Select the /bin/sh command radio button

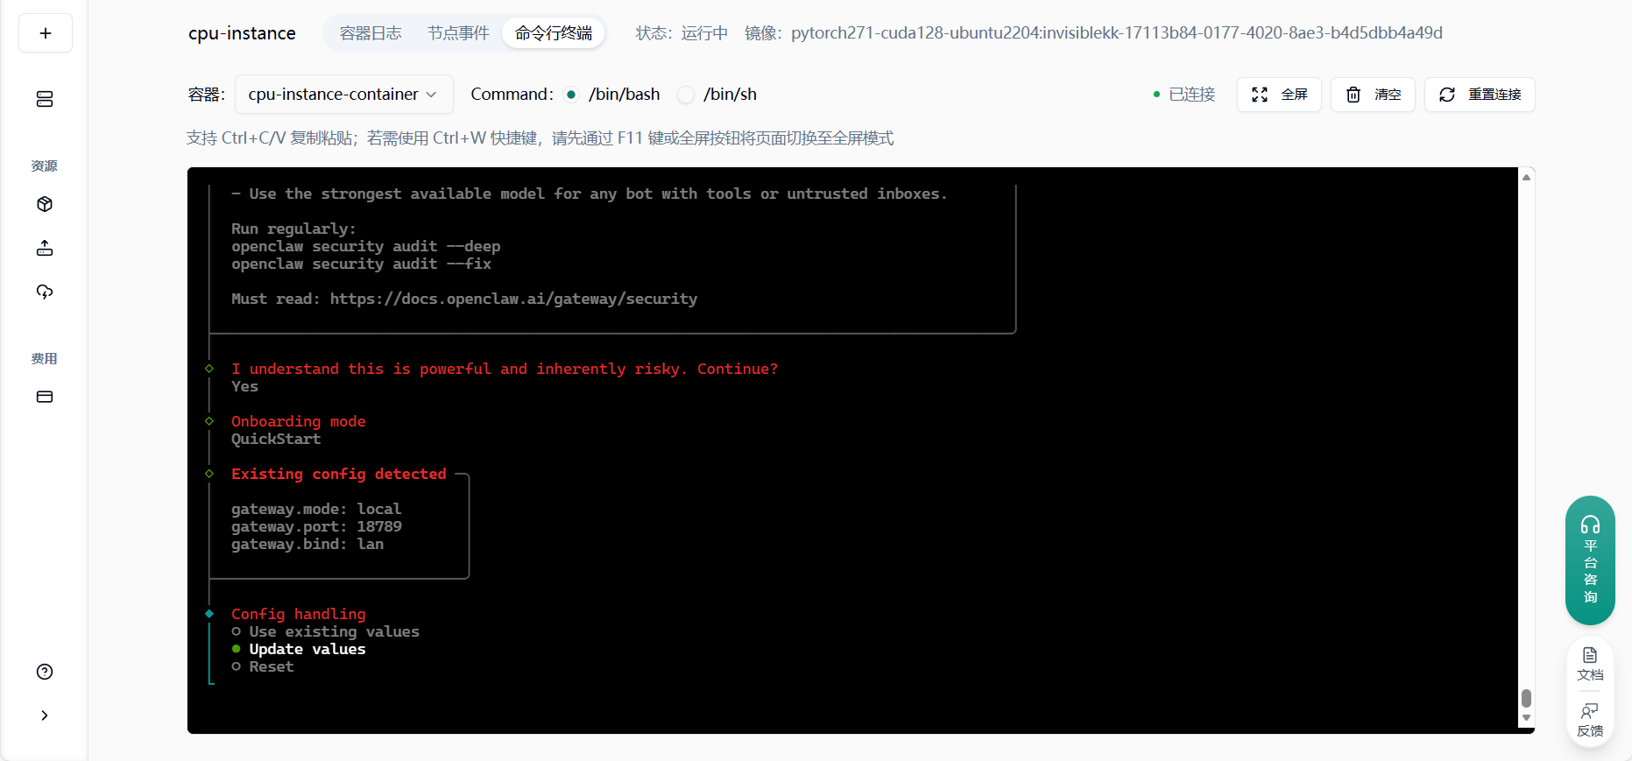687,95
